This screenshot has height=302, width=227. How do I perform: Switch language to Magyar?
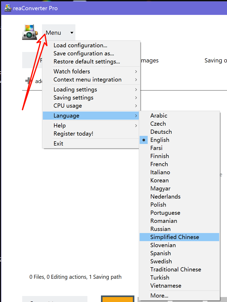pyautogui.click(x=179, y=188)
